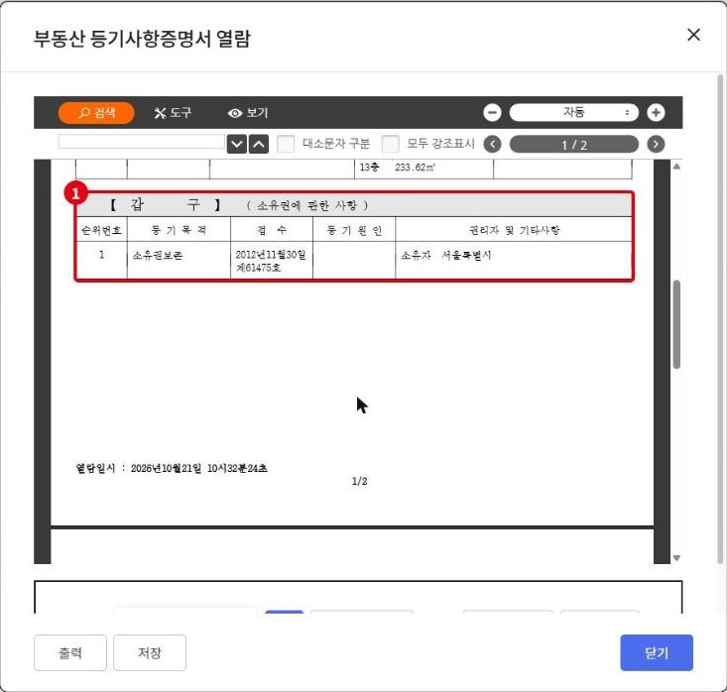Click 권리자 및 기타사항 column header
Image resolution: width=727 pixels, height=692 pixels.
tap(514, 230)
